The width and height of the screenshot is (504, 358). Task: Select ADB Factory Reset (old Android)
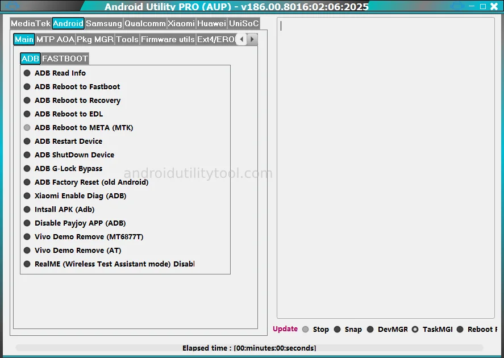[x=86, y=182]
